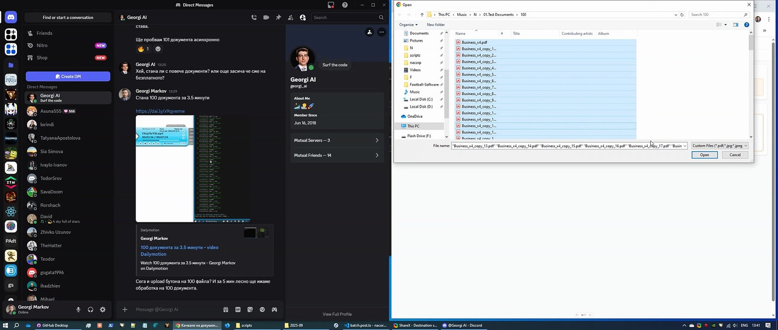
Task: Start a video call in Discord header
Action: pos(266,17)
